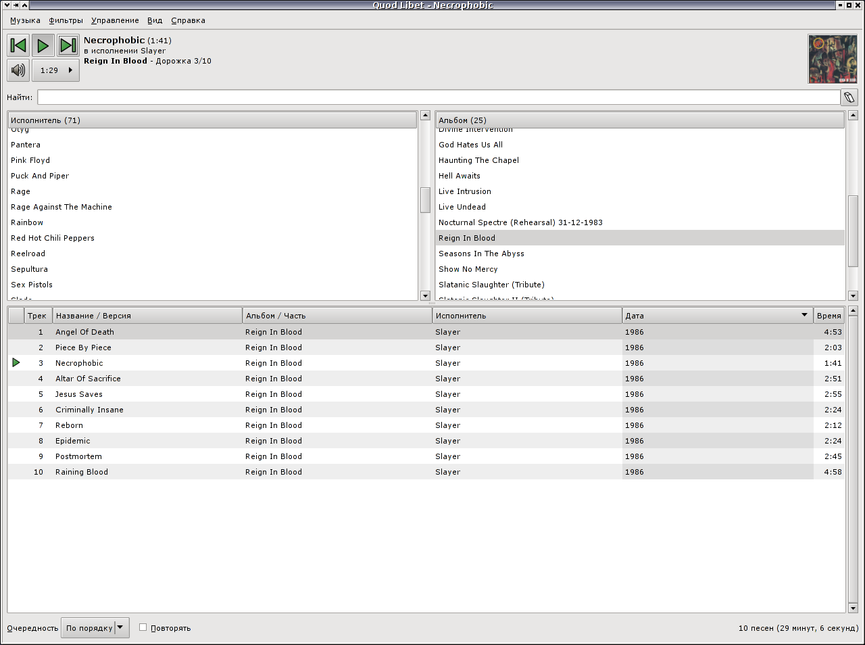Click the now-playing arrow beside Necrophobic

click(16, 363)
